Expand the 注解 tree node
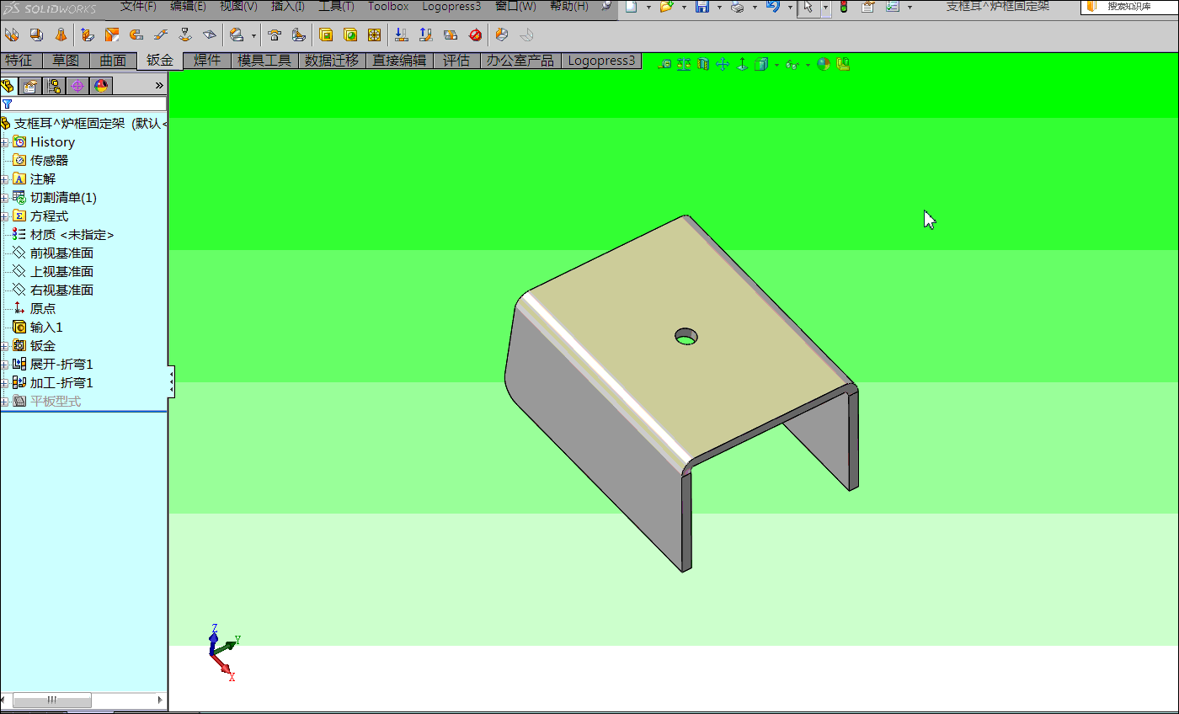This screenshot has height=714, width=1179. [x=4, y=179]
